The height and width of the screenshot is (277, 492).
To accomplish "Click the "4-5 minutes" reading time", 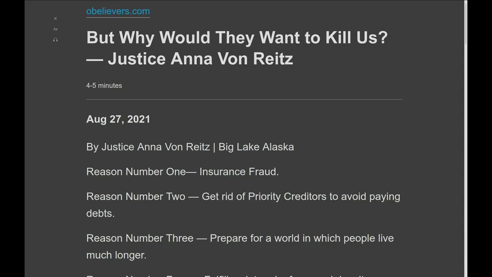I will (x=104, y=85).
